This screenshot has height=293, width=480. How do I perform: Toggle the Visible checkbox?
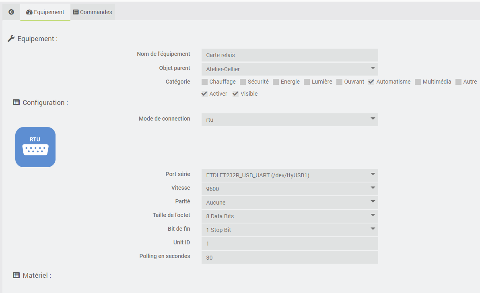(x=236, y=94)
